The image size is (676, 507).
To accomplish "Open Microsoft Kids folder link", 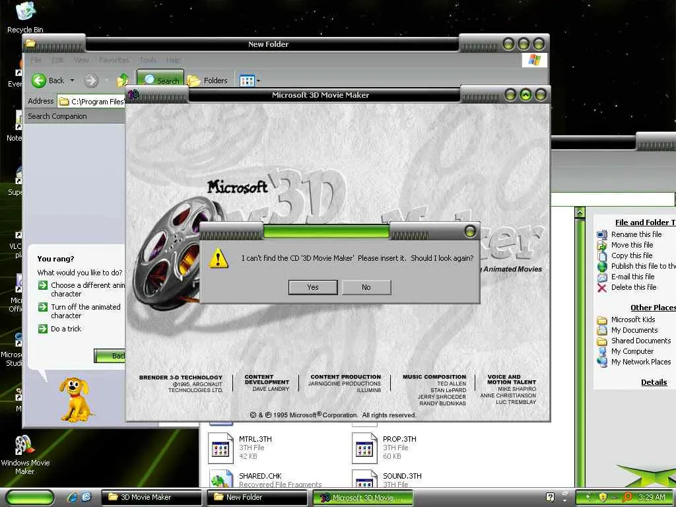I will 632,320.
